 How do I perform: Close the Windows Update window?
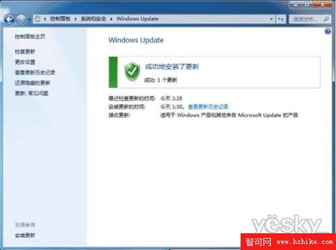click(323, 4)
